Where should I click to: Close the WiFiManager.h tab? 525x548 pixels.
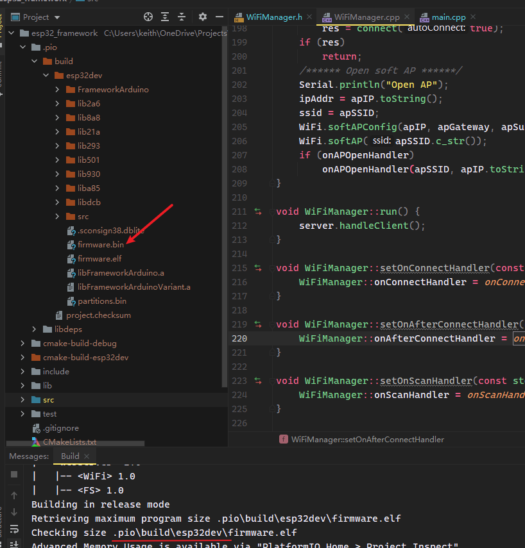click(x=309, y=17)
